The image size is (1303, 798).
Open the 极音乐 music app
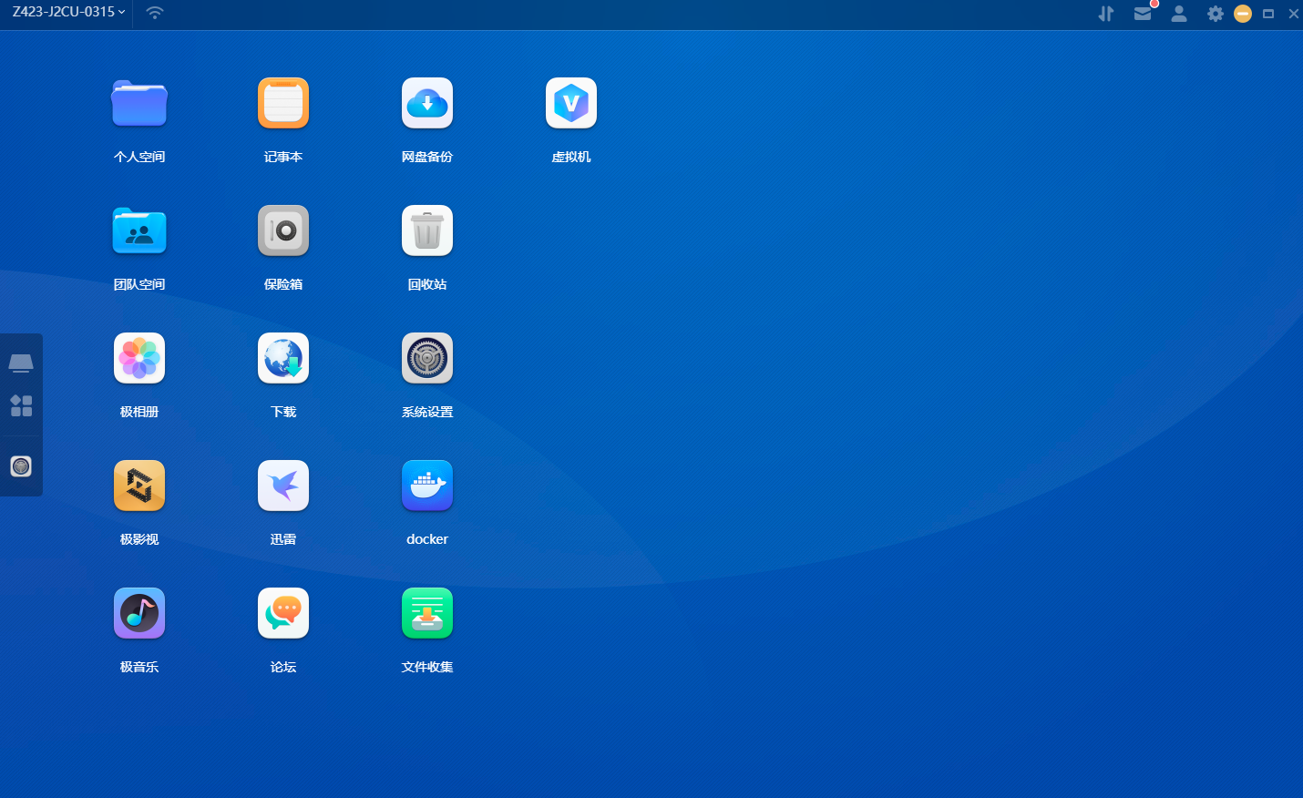tap(139, 613)
